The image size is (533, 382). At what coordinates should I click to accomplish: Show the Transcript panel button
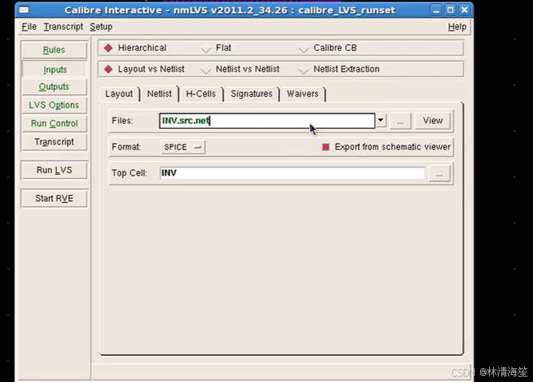coord(54,142)
